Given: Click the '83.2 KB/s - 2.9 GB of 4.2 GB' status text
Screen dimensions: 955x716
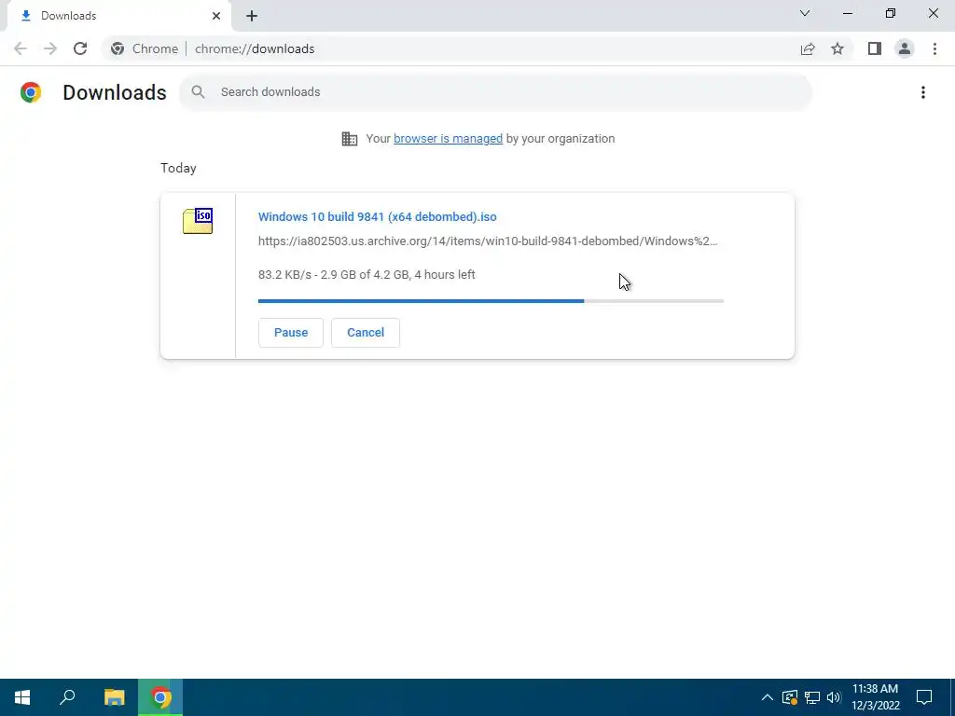Looking at the screenshot, I should [367, 275].
